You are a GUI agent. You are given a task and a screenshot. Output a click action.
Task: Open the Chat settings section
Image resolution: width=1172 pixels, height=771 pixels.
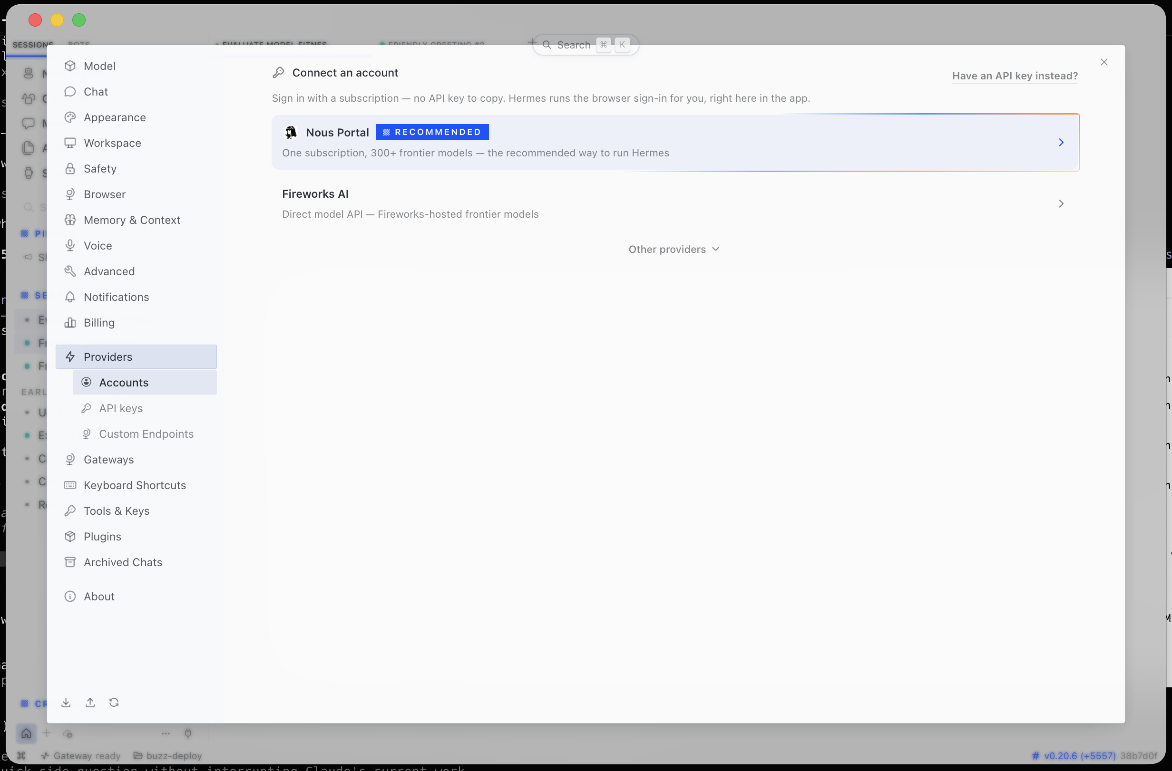coord(136,92)
